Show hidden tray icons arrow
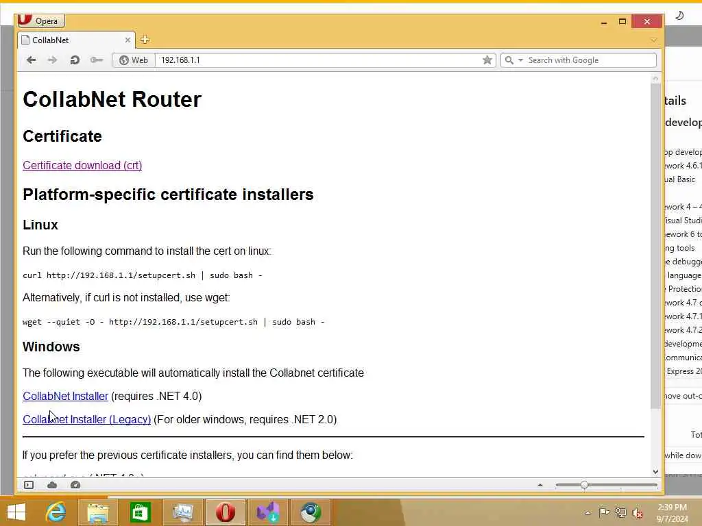Screen dimensions: 702x526 click(588, 513)
